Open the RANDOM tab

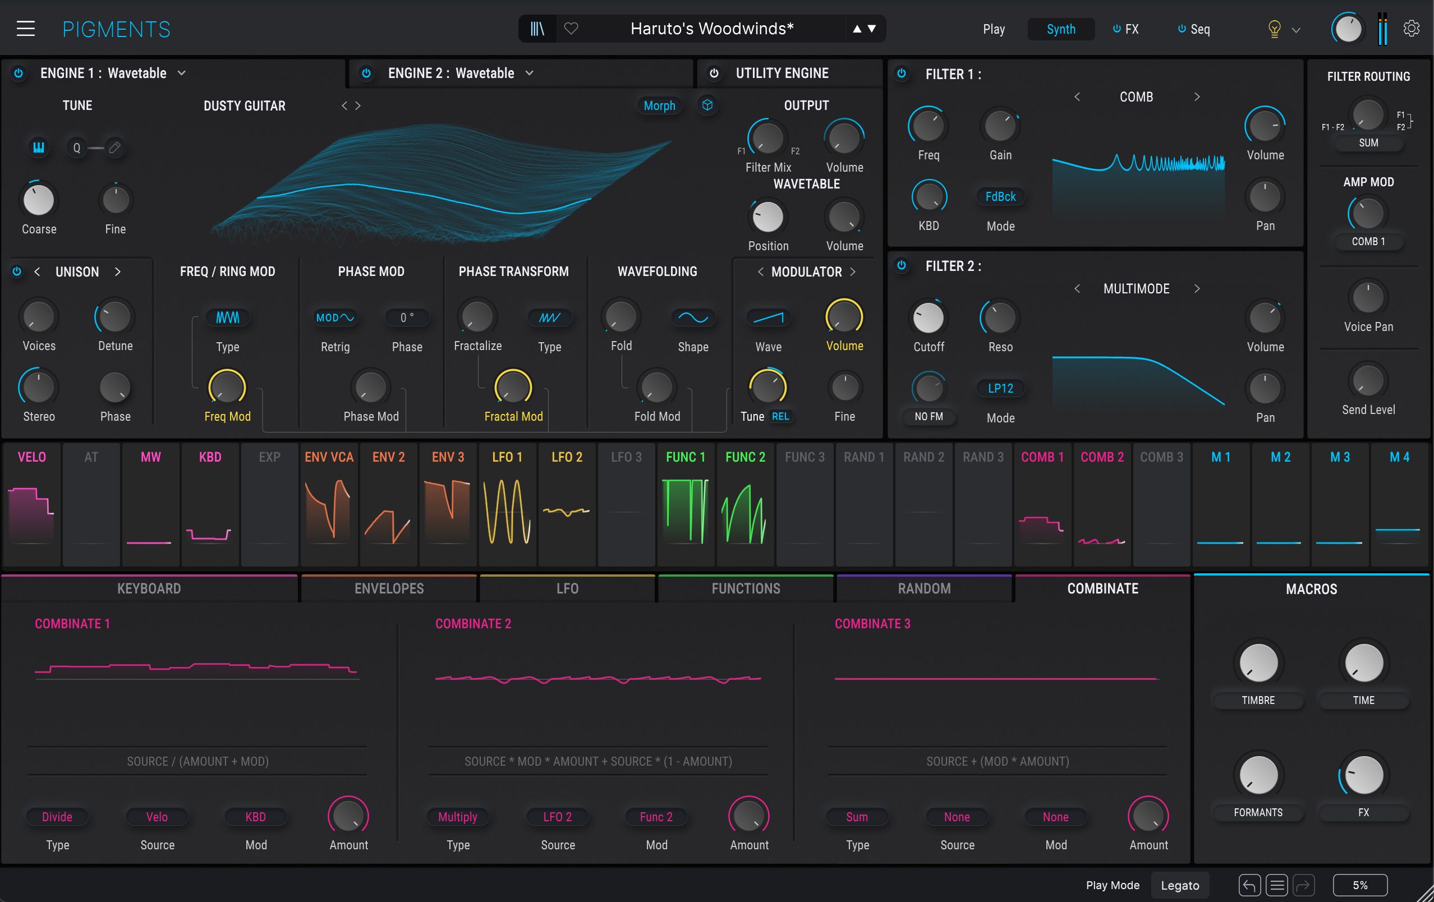(924, 588)
